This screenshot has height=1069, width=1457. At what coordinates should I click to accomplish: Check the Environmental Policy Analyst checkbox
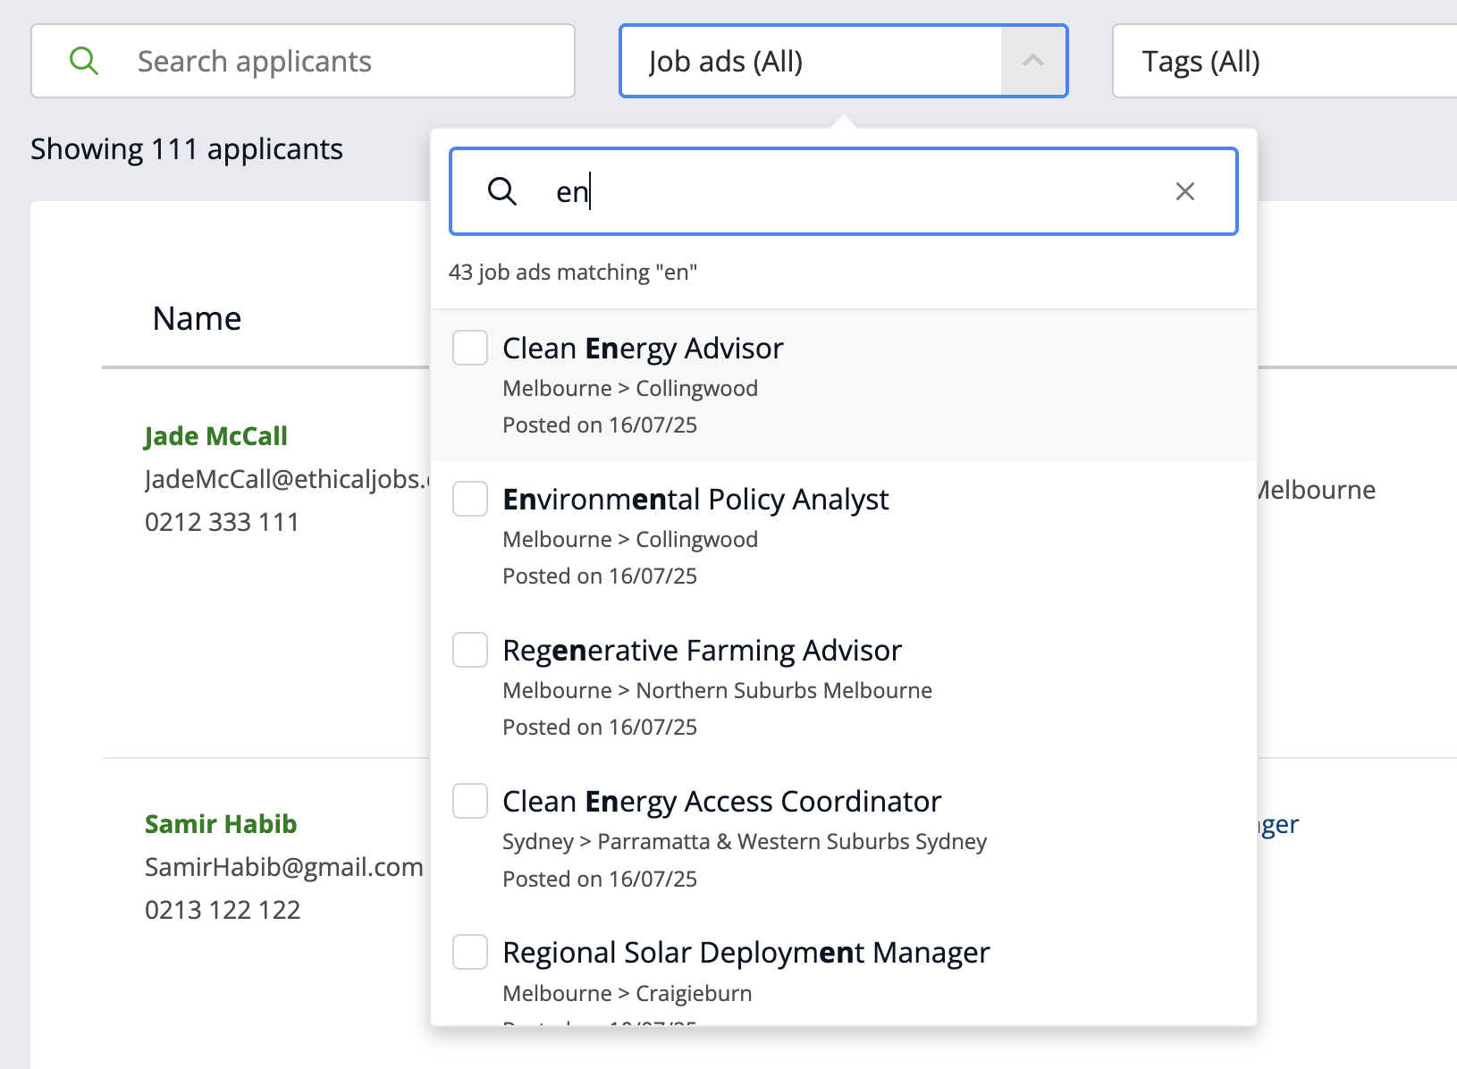click(470, 499)
